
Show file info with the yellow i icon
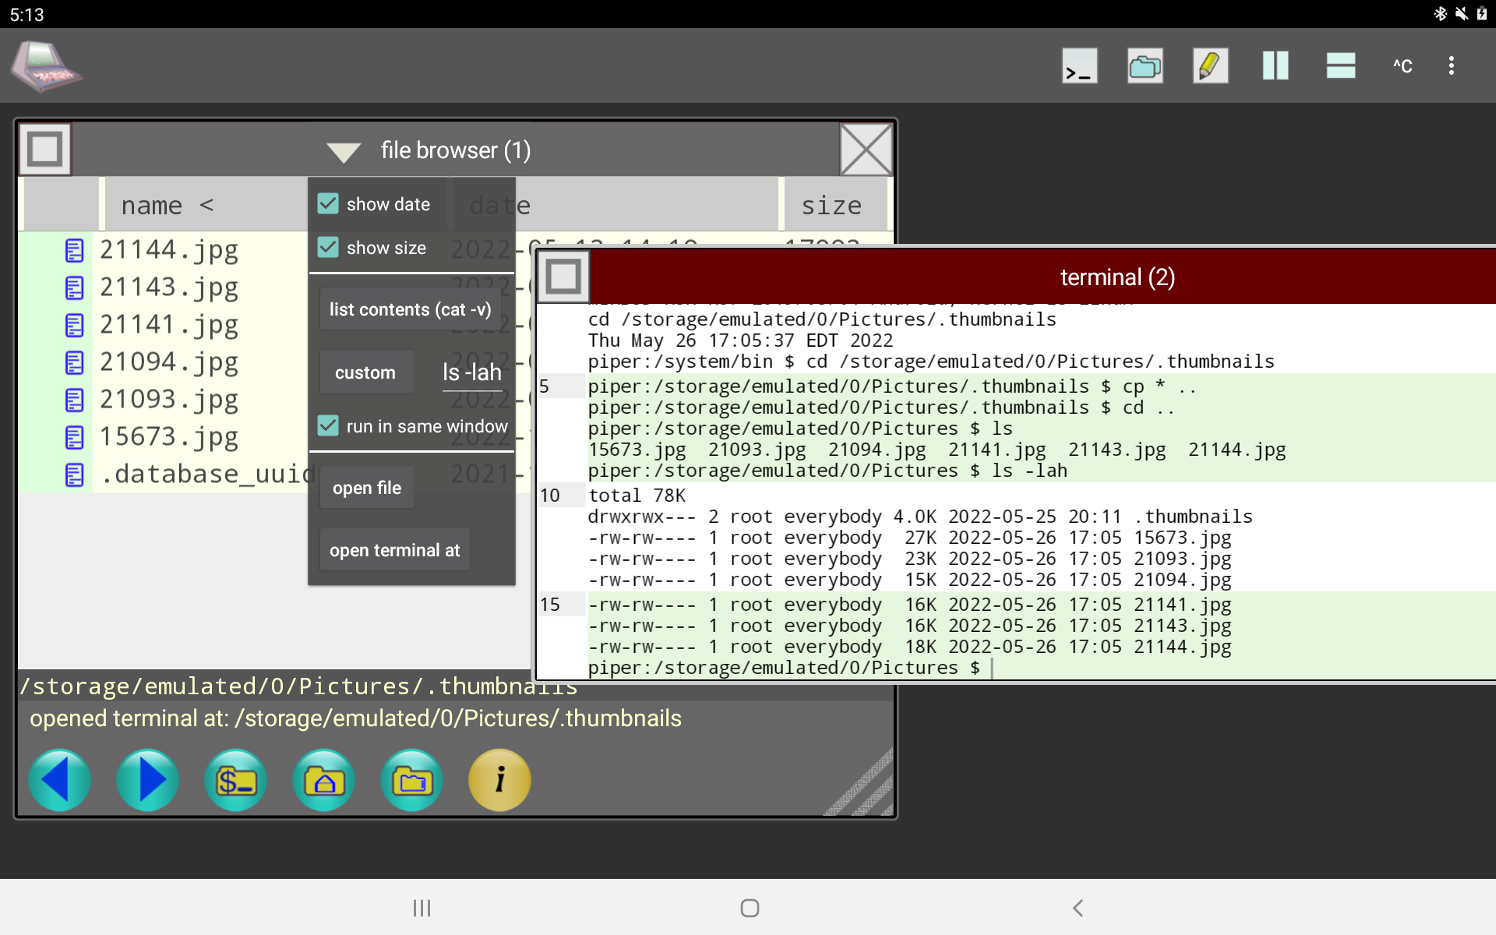pos(499,779)
